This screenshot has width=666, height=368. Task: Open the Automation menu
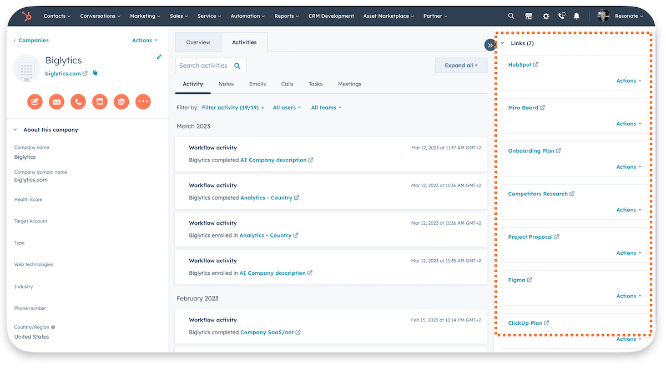pos(248,16)
